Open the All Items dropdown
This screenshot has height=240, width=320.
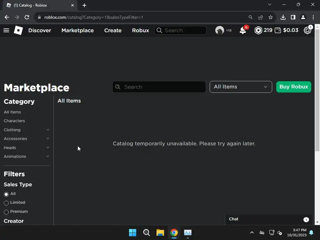(x=241, y=87)
